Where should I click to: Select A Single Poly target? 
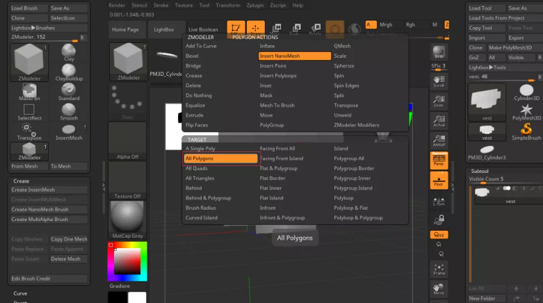click(200, 148)
